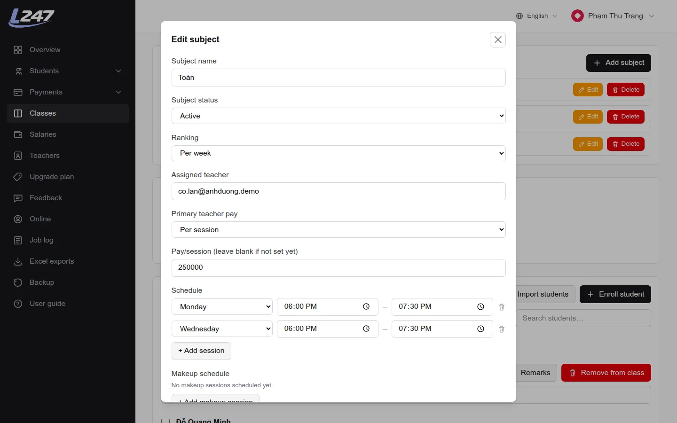Click the Add subject button

619,63
